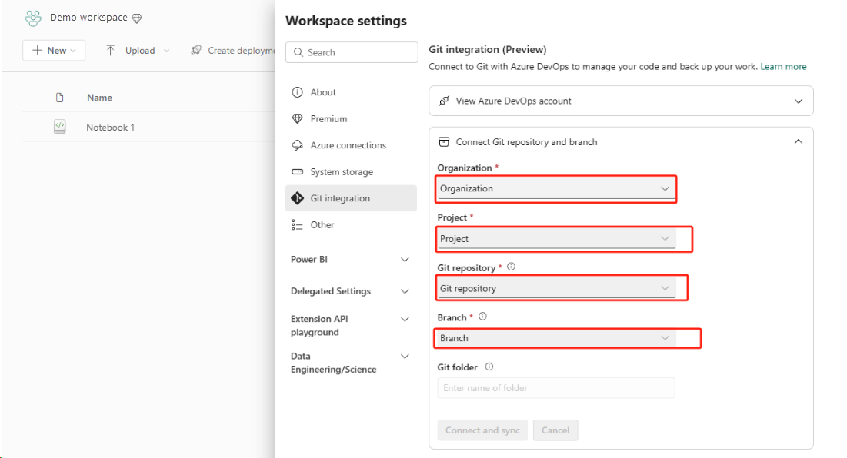This screenshot has height=458, width=847.
Task: Expand Delegated Settings section
Action: (405, 291)
